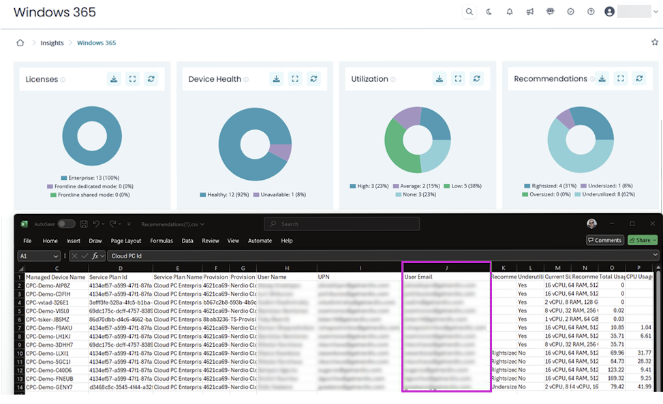Favorite this page with the star icon
Viewport: 663px width, 404px height.
point(655,42)
